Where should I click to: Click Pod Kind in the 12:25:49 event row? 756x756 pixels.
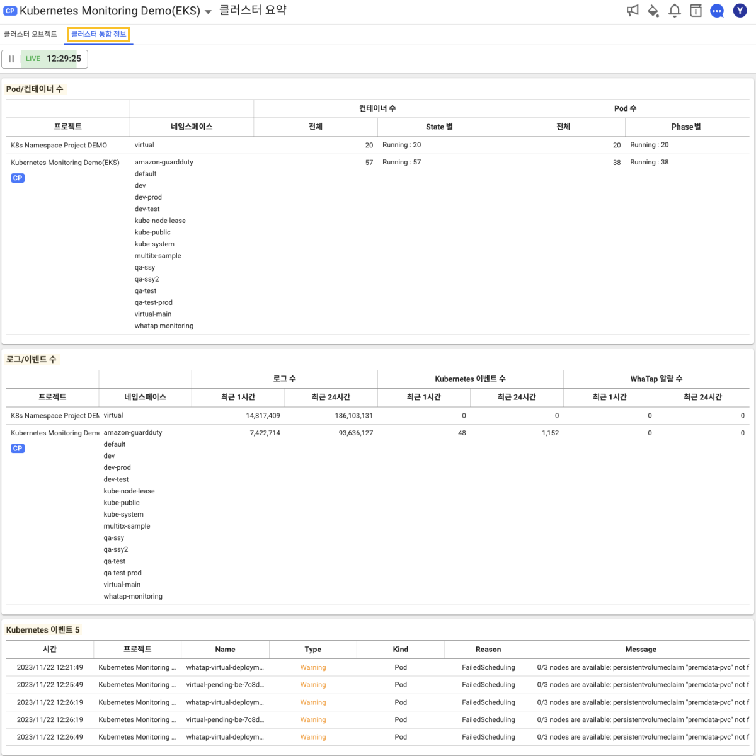click(401, 685)
